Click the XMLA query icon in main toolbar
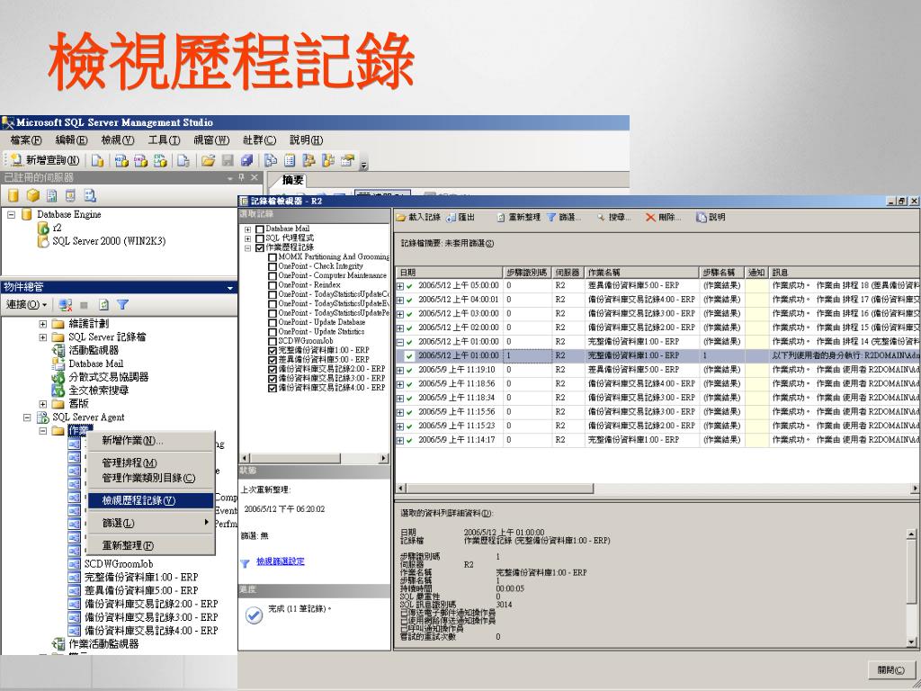This screenshot has height=691, width=921. pos(160,160)
